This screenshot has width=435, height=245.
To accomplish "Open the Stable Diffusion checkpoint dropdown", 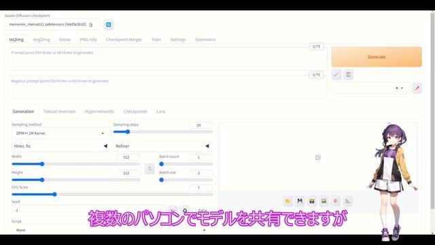I will tap(52, 24).
